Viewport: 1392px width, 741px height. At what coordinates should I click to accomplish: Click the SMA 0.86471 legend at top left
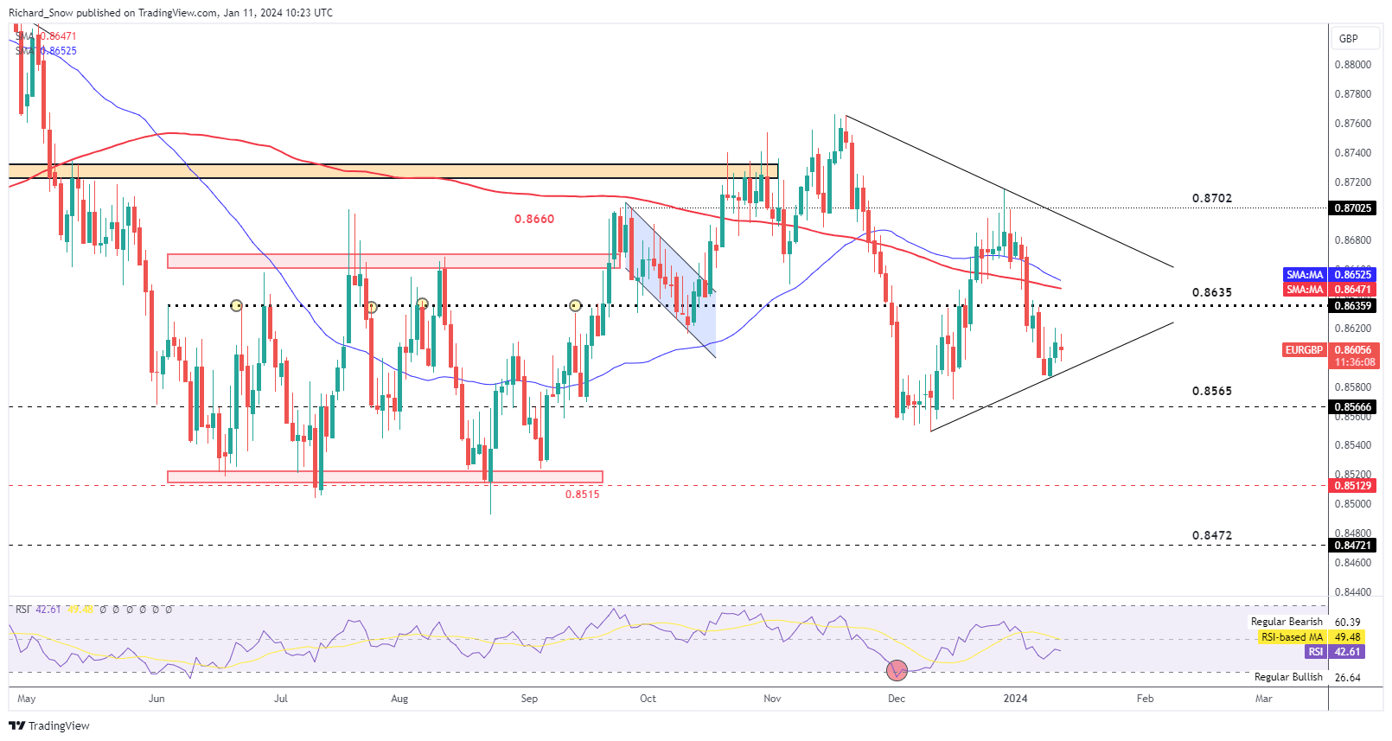click(47, 36)
